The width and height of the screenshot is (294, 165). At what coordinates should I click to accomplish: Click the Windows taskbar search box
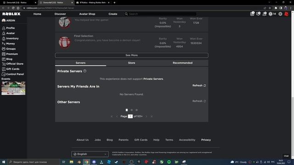tap(34, 162)
